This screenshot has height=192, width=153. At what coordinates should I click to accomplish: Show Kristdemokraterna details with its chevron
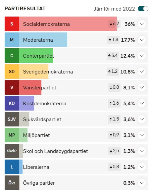tap(142, 103)
